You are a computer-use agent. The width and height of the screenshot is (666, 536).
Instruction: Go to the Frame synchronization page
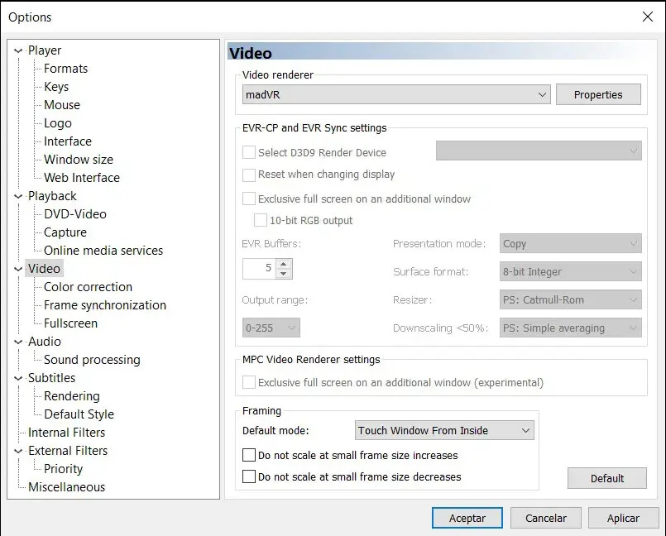[x=104, y=305]
